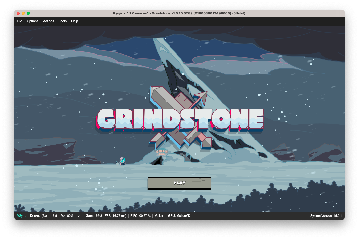
Task: Click the green maximize traffic light
Action: pyautogui.click(x=29, y=13)
